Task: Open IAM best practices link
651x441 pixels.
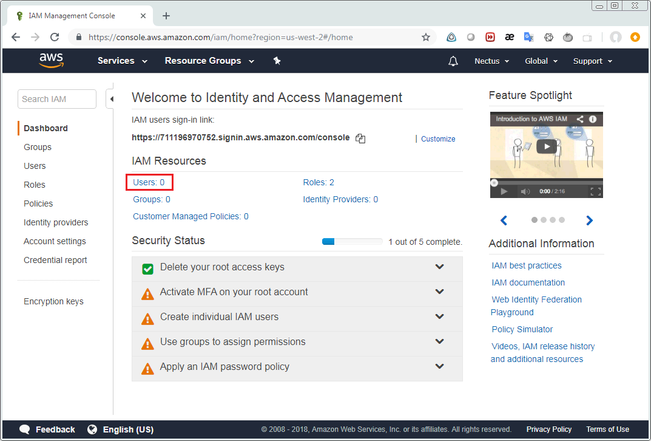Action: tap(527, 265)
